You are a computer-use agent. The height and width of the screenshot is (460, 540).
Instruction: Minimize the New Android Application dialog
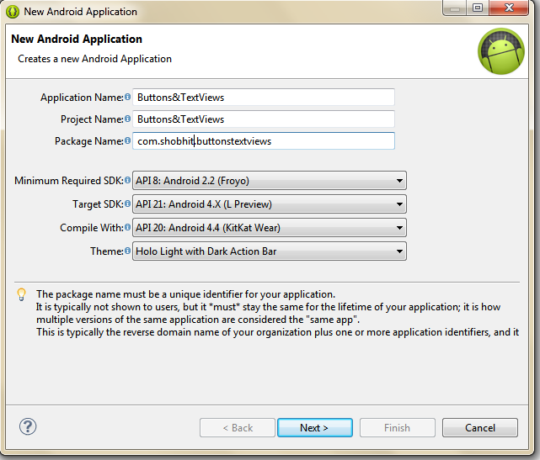pyautogui.click(x=455, y=8)
